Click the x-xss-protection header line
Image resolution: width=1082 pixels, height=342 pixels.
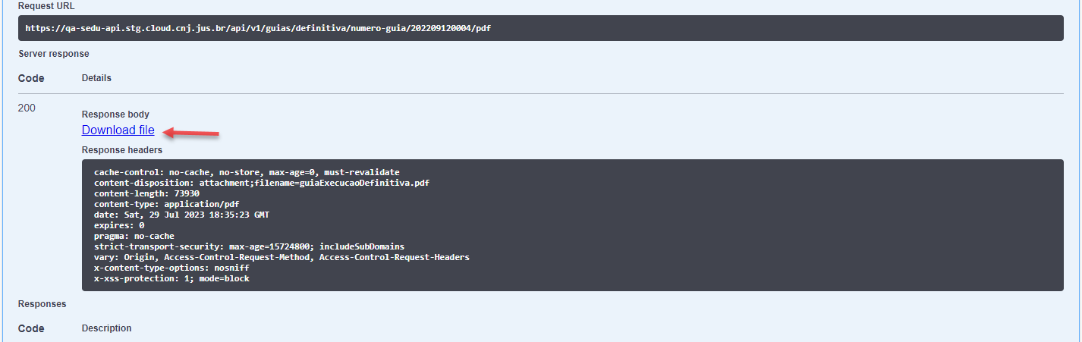tap(171, 278)
